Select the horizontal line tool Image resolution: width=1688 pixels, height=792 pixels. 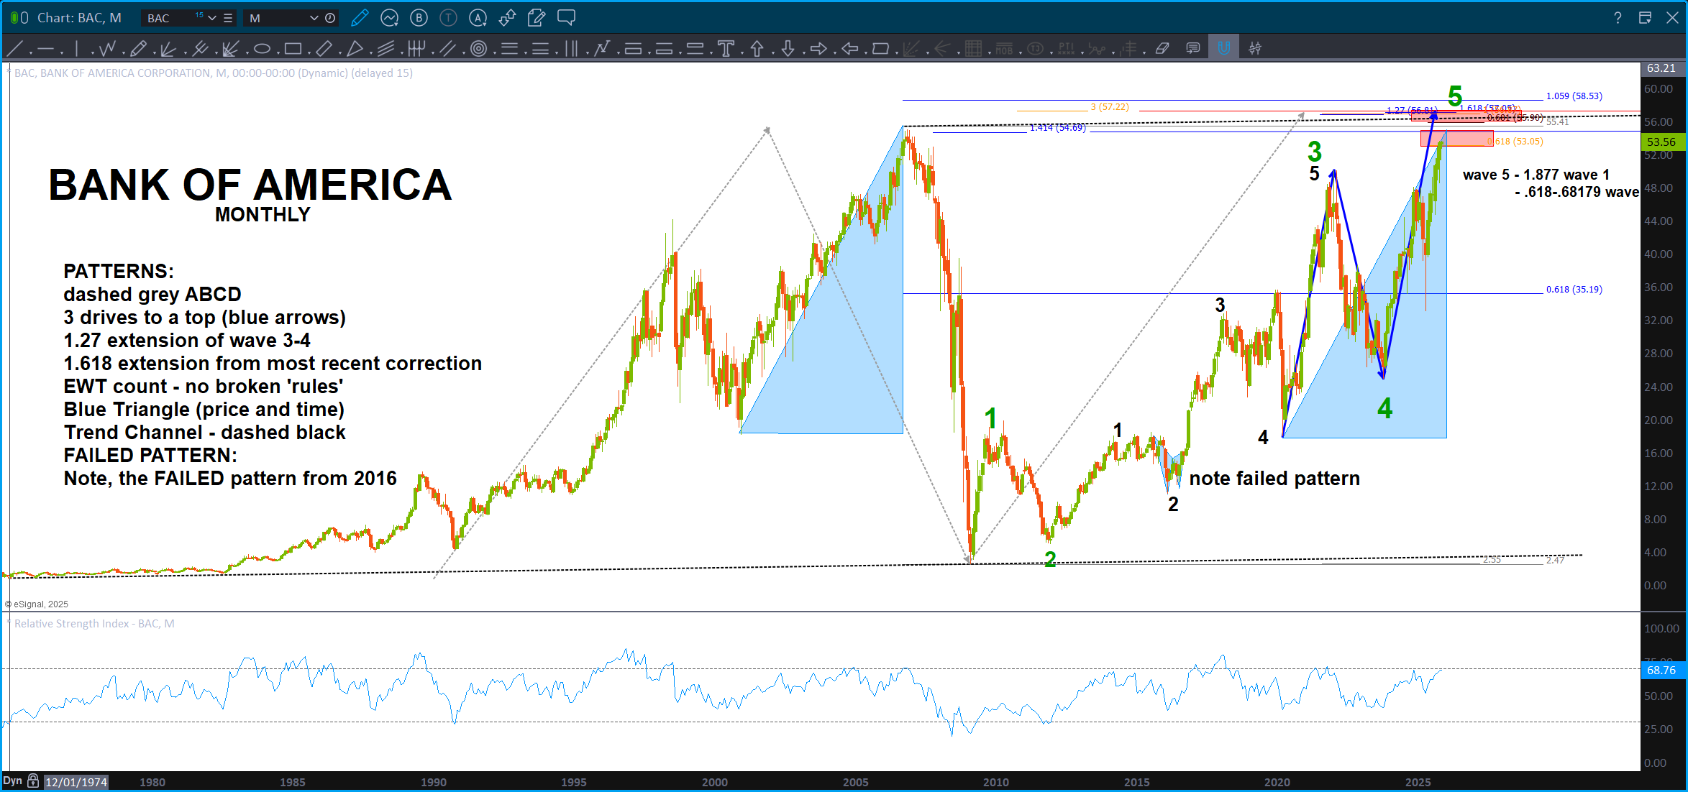coord(46,49)
